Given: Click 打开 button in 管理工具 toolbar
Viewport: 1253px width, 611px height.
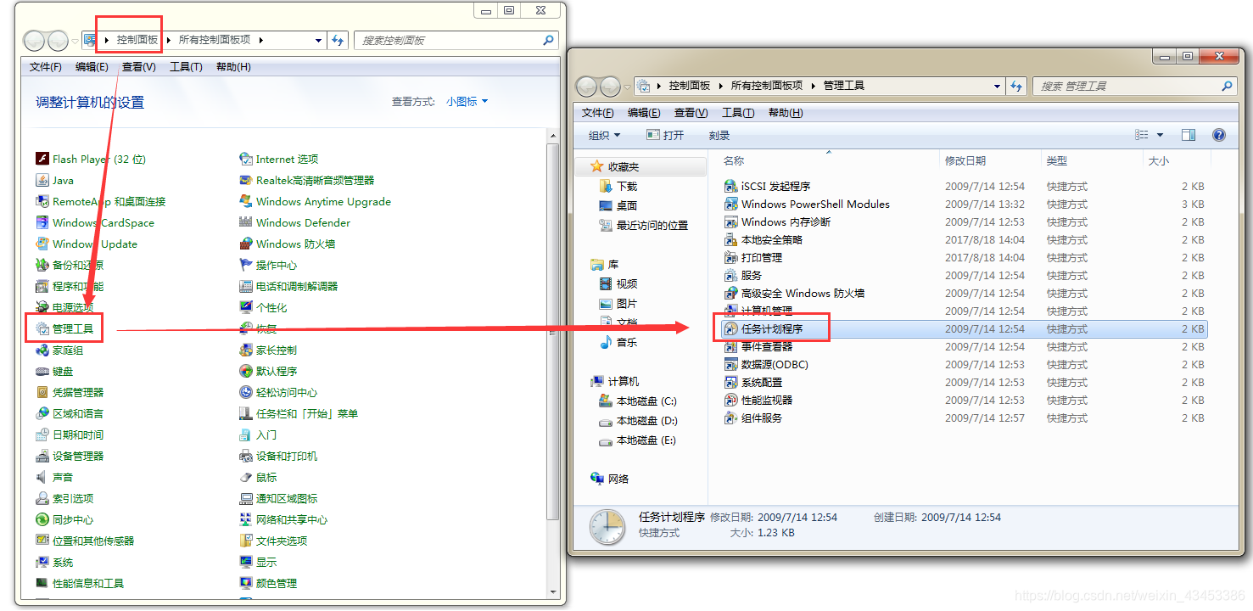Looking at the screenshot, I should [664, 135].
